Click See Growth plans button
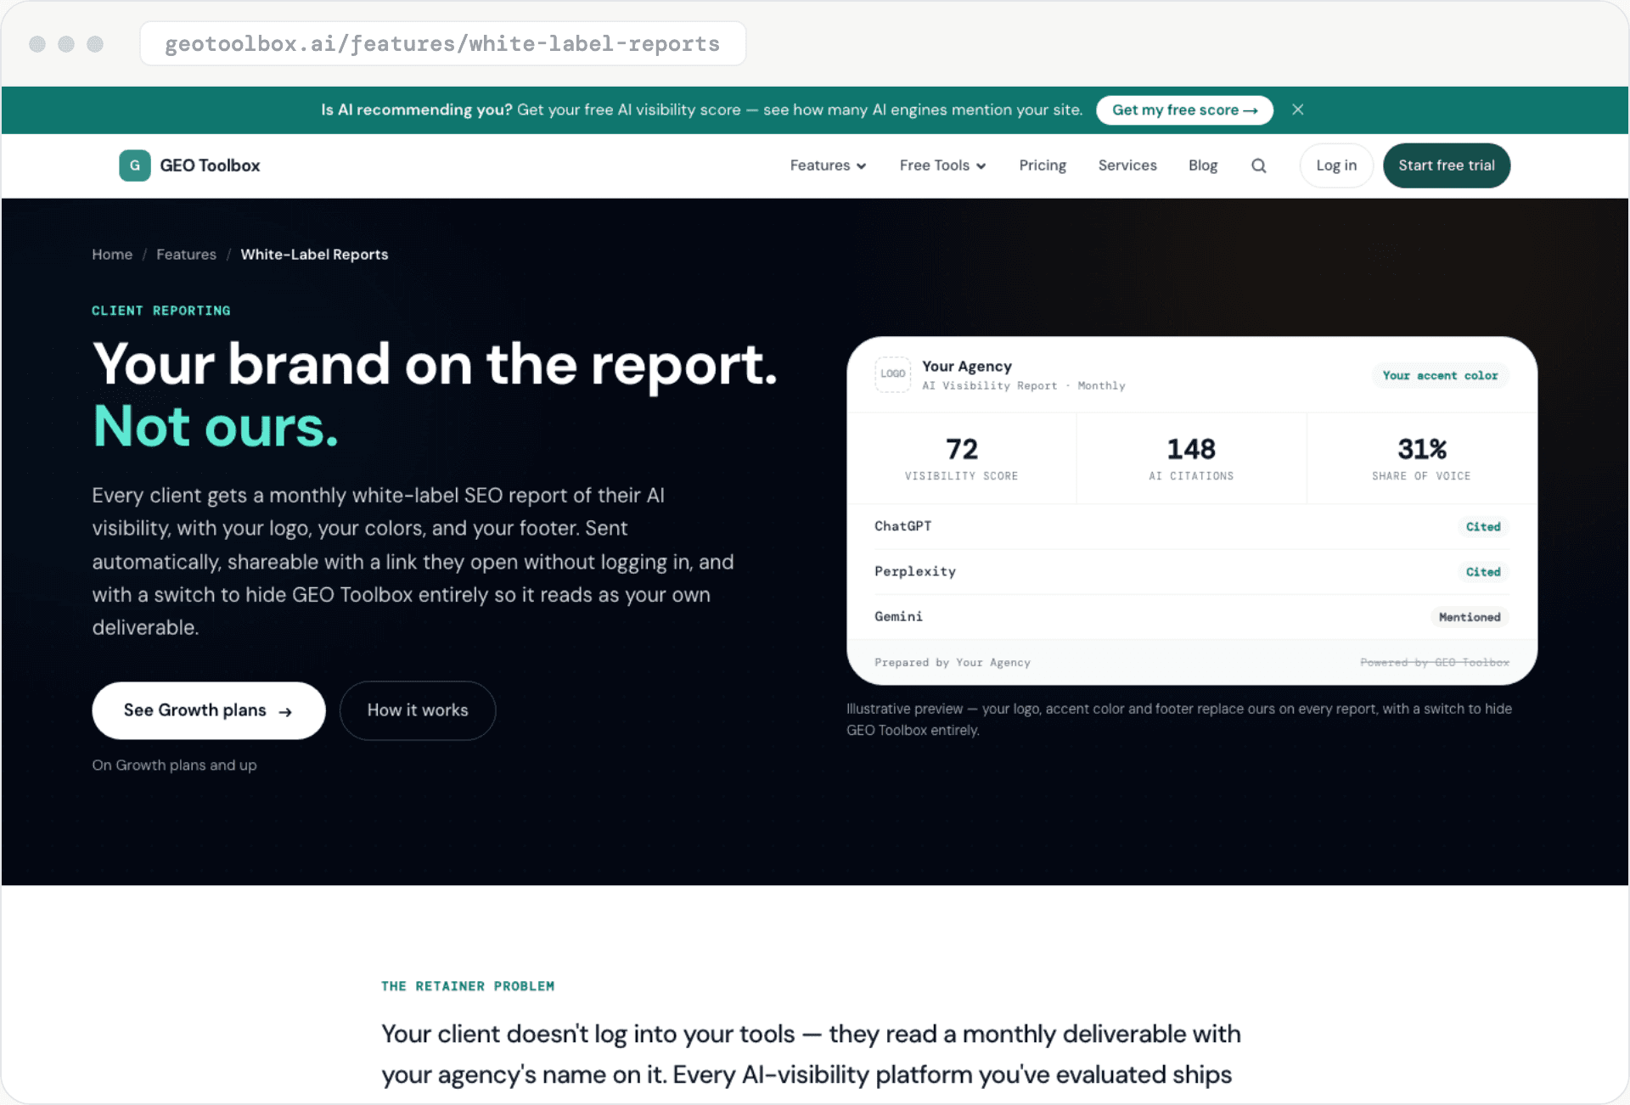 coord(209,710)
